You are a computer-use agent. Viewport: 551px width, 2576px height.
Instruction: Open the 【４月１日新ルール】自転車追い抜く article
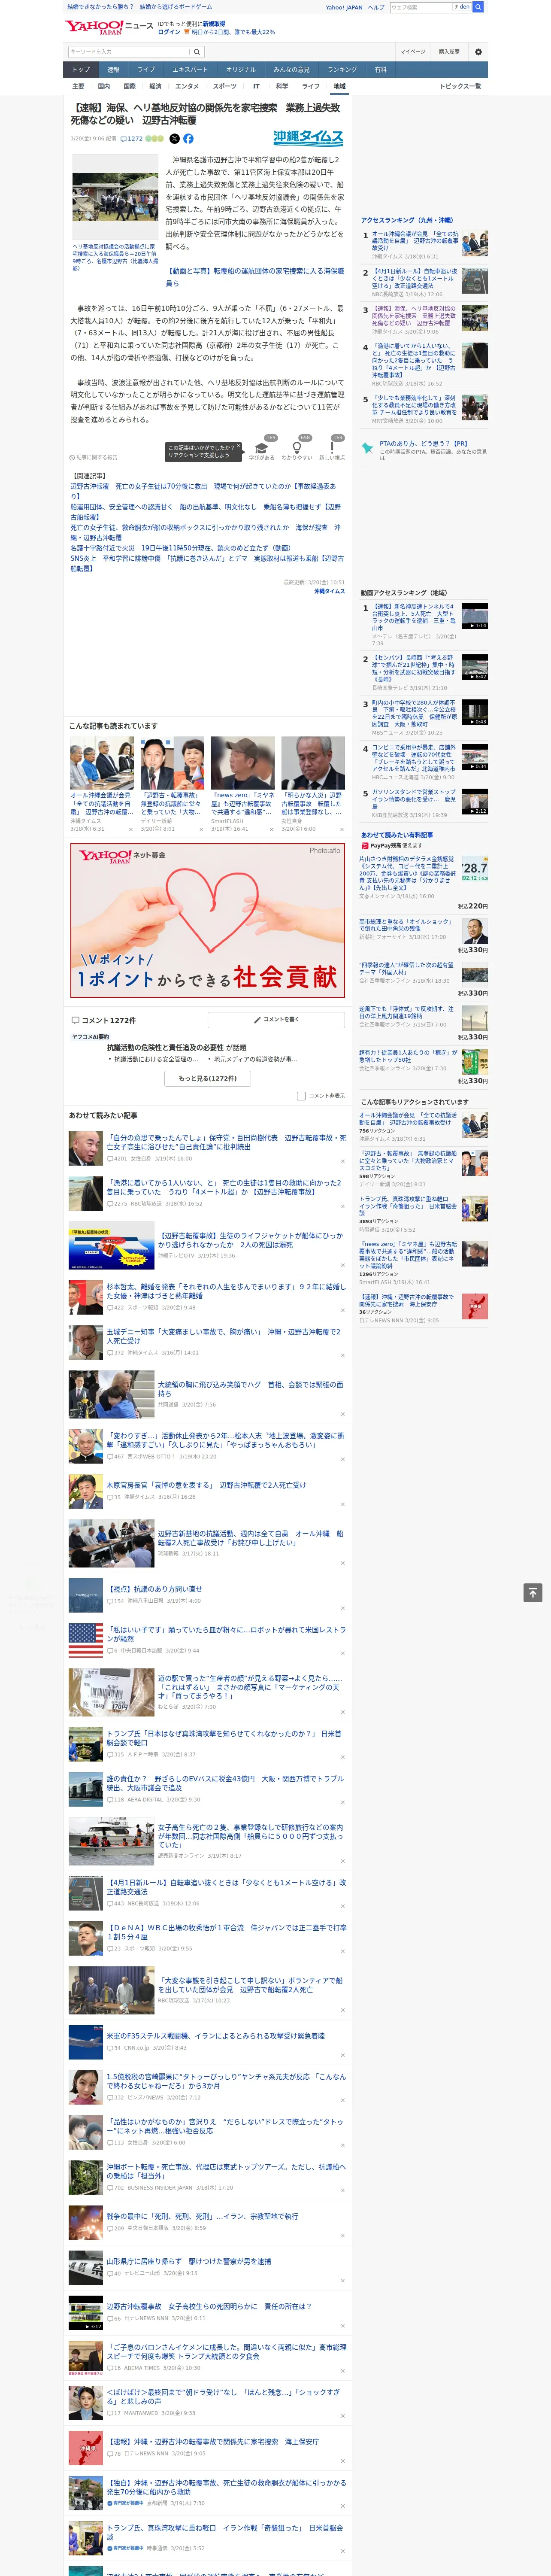tap(226, 1886)
